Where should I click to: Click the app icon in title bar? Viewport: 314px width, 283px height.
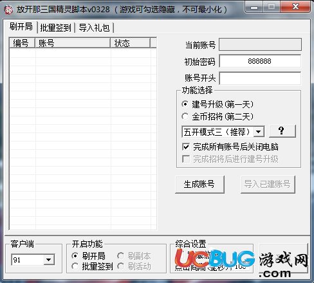pos(8,10)
